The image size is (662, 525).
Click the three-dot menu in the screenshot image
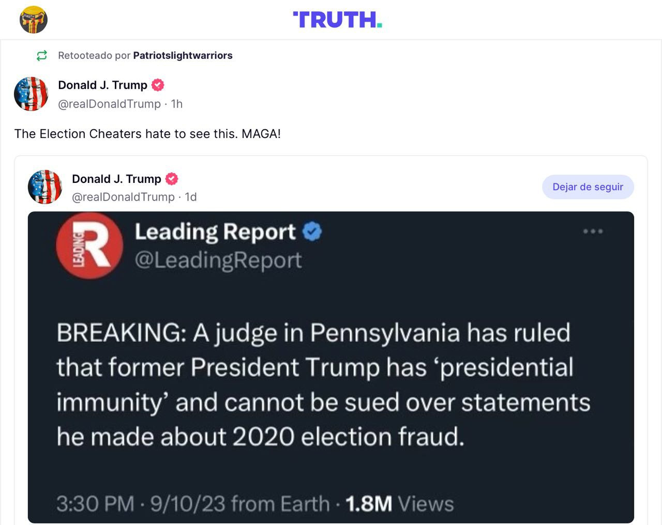pos(593,231)
